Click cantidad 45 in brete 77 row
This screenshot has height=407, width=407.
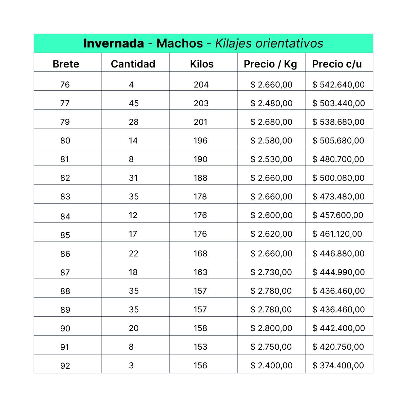134,103
